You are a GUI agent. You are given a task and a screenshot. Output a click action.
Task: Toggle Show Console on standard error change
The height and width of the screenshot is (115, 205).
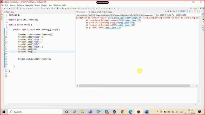pyautogui.click(x=184, y=11)
